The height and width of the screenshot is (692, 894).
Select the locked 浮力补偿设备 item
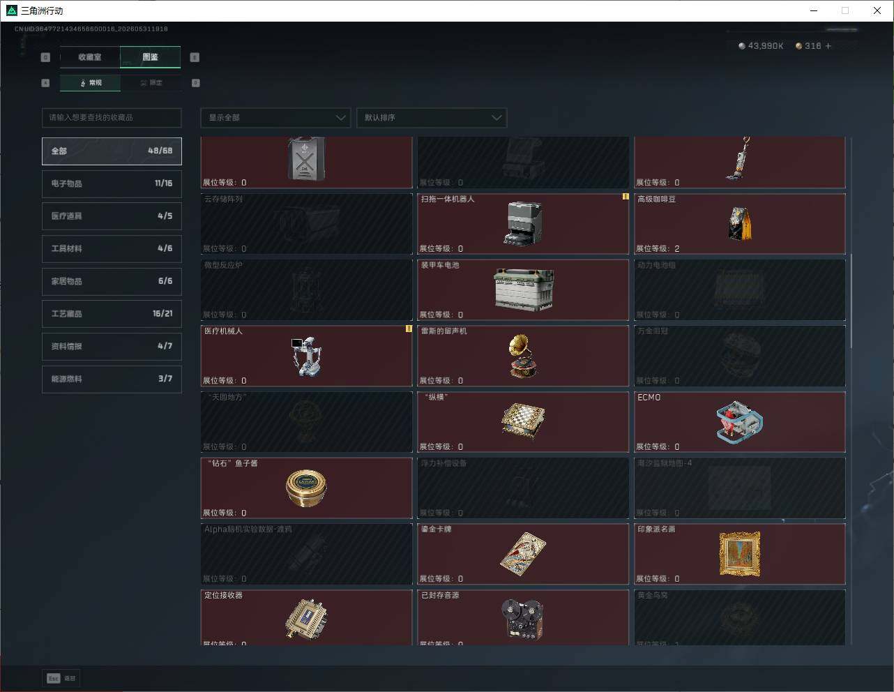tap(523, 488)
